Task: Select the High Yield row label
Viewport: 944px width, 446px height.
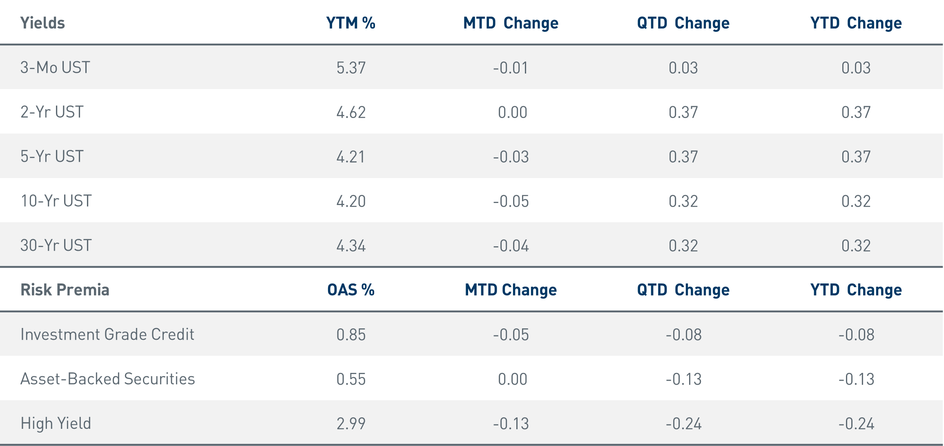Action: click(x=56, y=424)
